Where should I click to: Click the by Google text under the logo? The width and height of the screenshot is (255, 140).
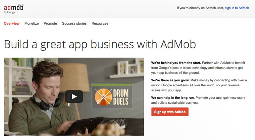(x=10, y=12)
